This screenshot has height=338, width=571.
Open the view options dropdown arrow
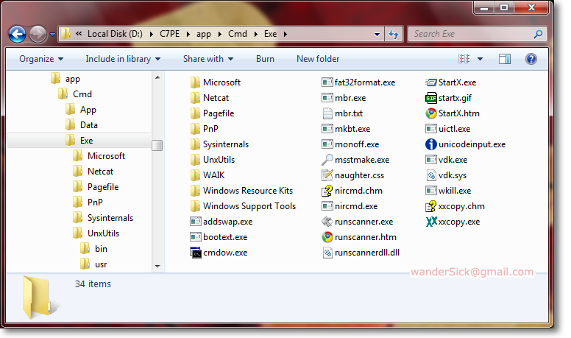point(480,59)
